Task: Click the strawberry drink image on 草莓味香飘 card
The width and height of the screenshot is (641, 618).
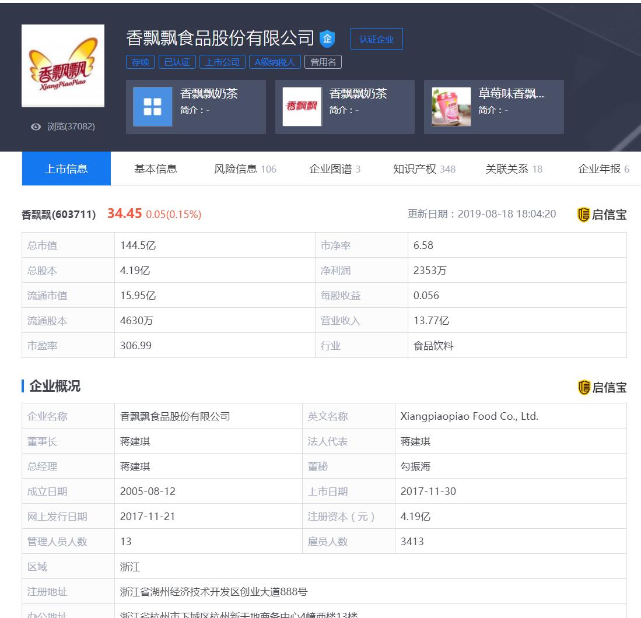Action: pos(451,107)
